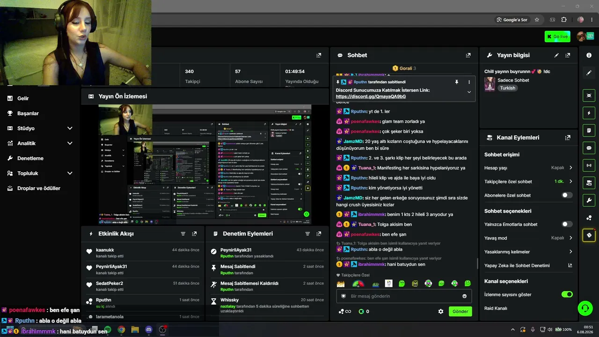Open chat settings gear icon

pyautogui.click(x=440, y=311)
